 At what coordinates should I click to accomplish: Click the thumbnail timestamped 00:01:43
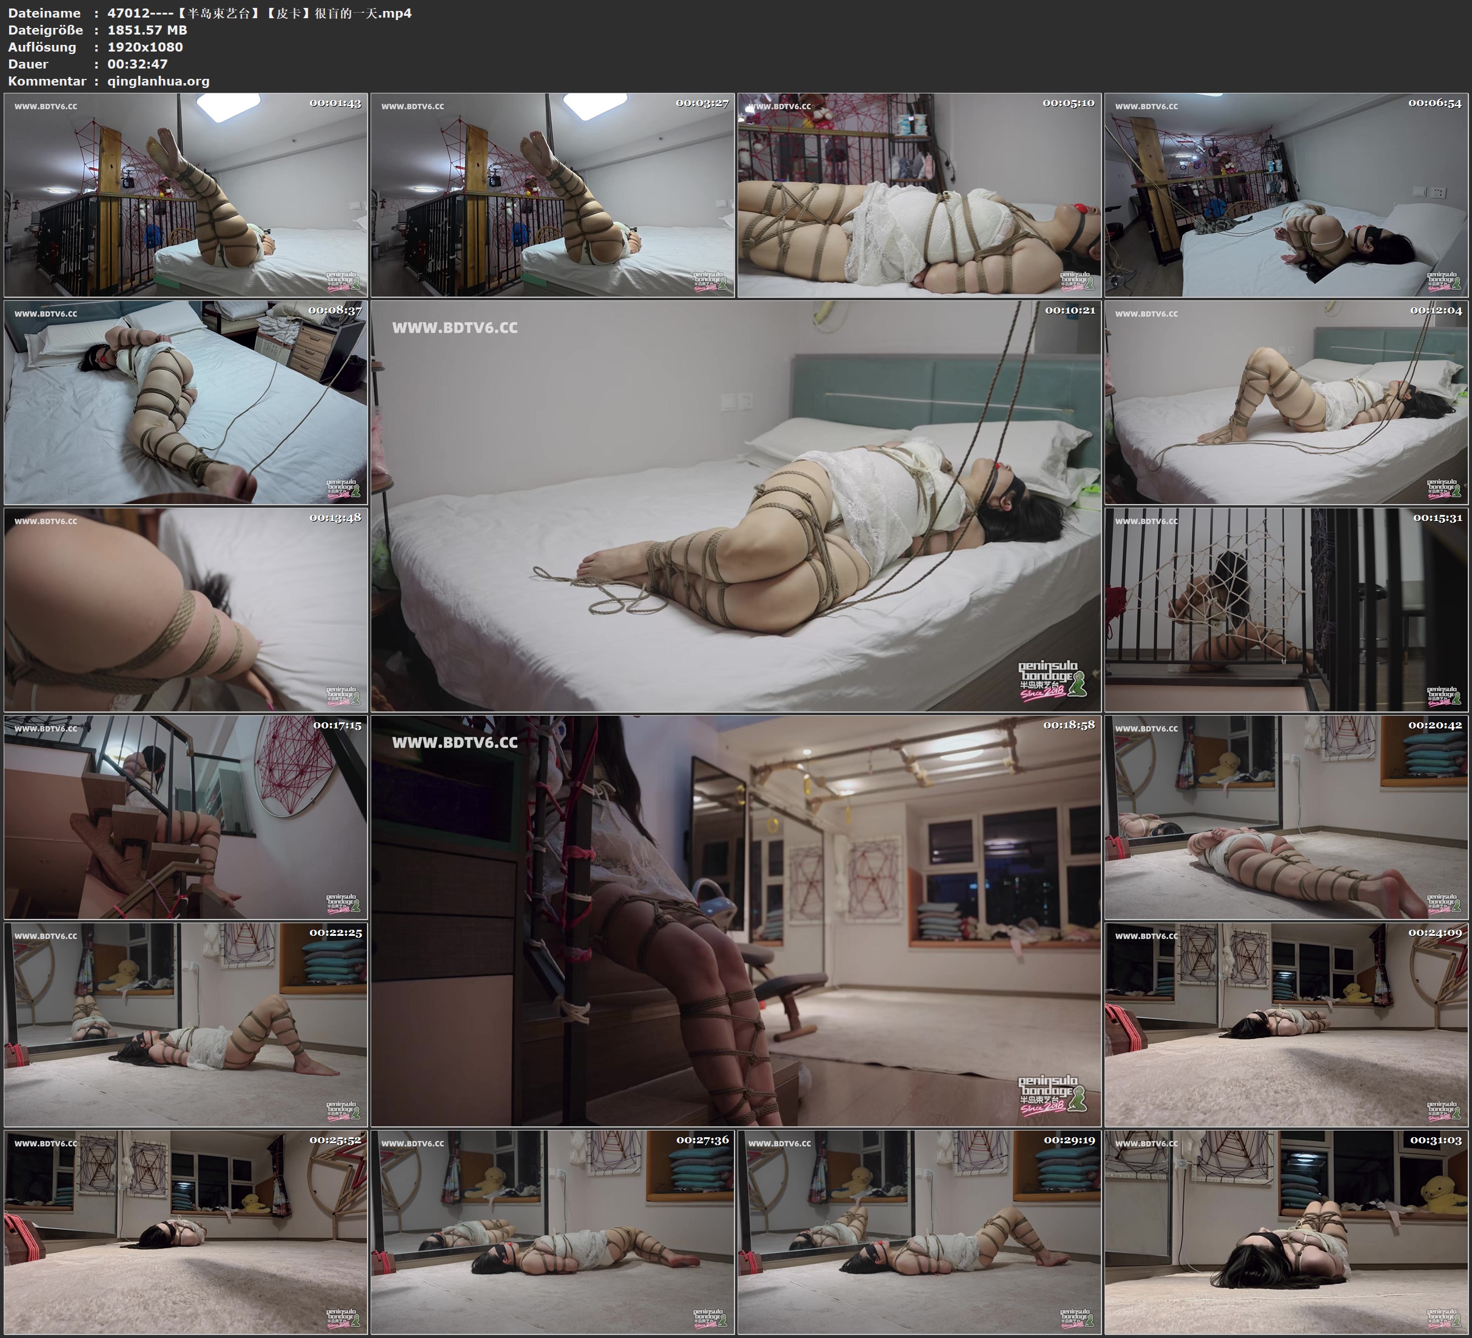(x=186, y=195)
